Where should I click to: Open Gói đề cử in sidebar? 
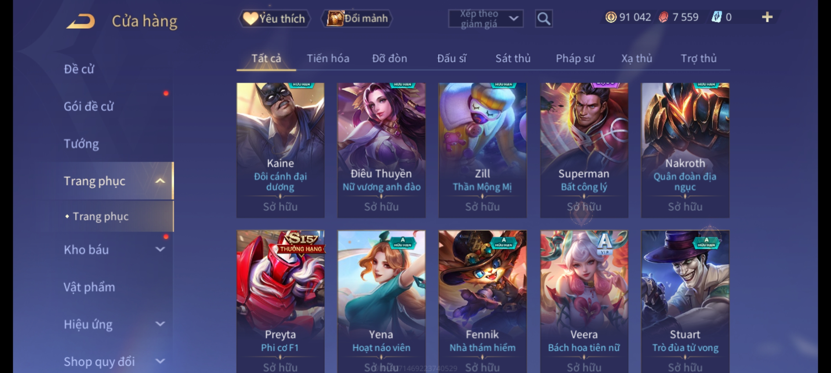coord(89,106)
